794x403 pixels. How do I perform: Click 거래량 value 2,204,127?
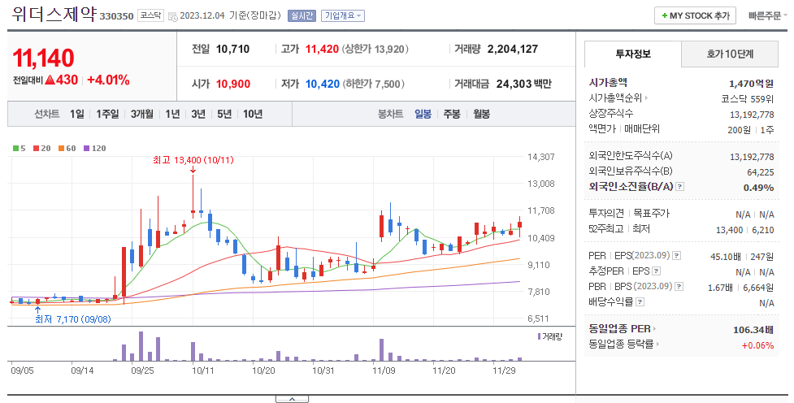513,49
